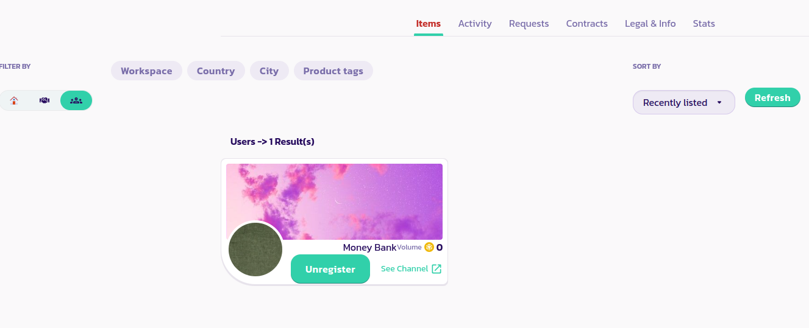Select the handshake filter icon
Viewport: 809px width, 328px height.
click(45, 100)
